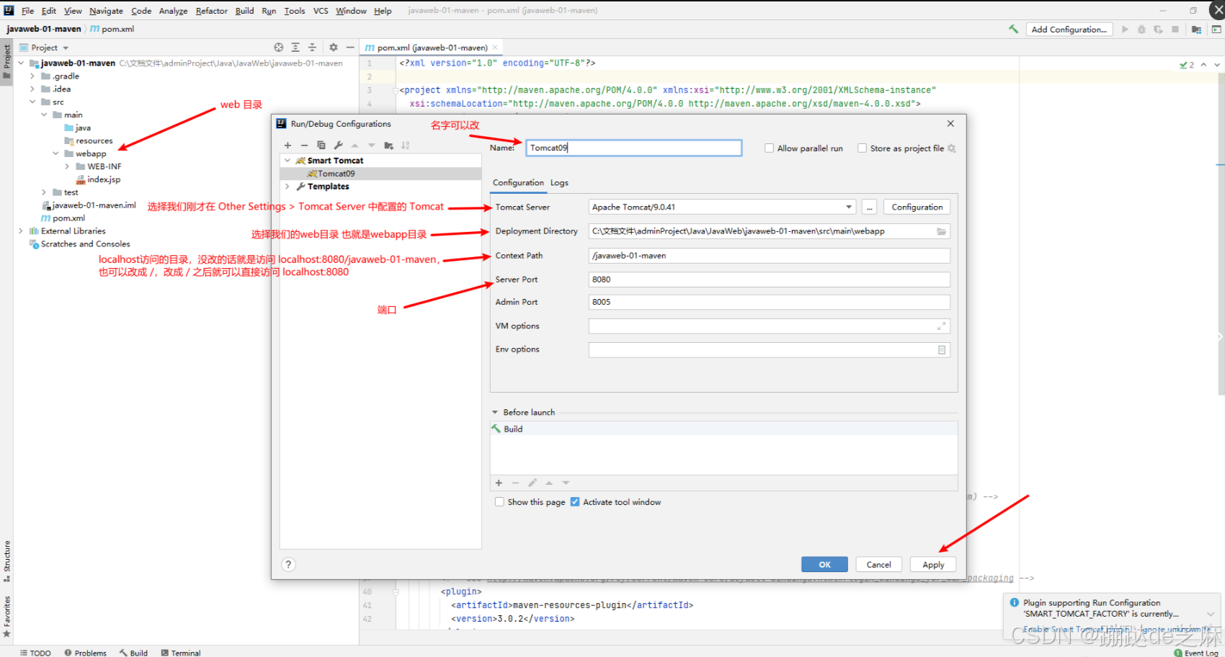Open the Refactor menu
1225x657 pixels.
coord(212,11)
